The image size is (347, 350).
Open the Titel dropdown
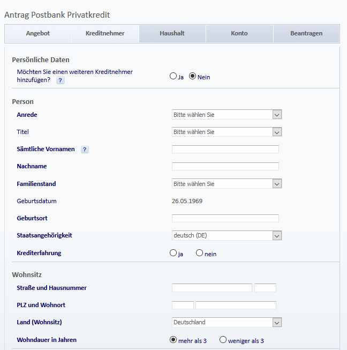coord(227,132)
